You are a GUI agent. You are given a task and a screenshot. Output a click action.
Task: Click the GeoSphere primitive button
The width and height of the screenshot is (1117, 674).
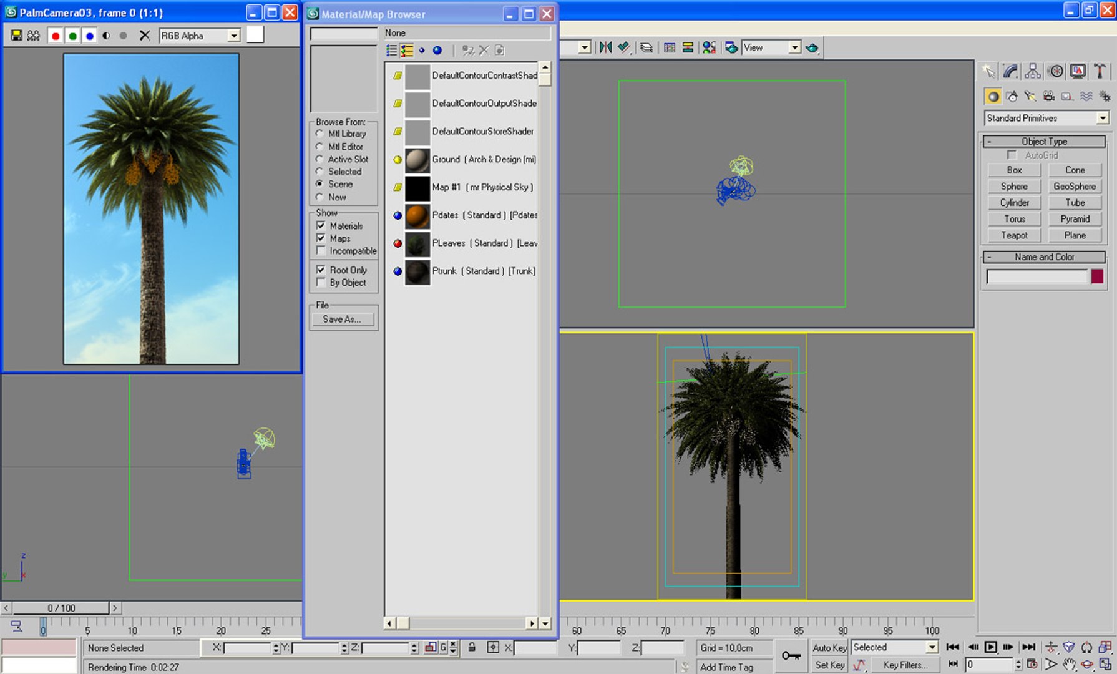1075,187
